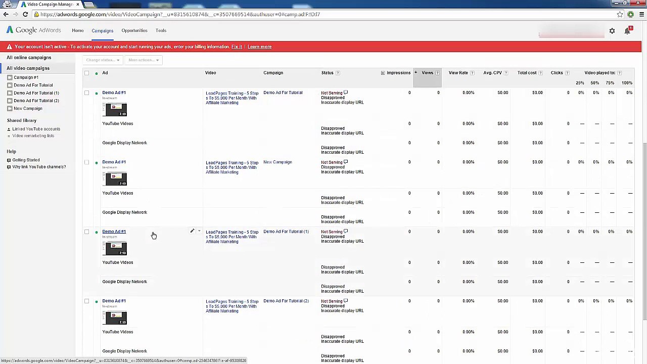Viewport: 647px width, 364px height.
Task: Sort by the Views column header
Action: [428, 73]
